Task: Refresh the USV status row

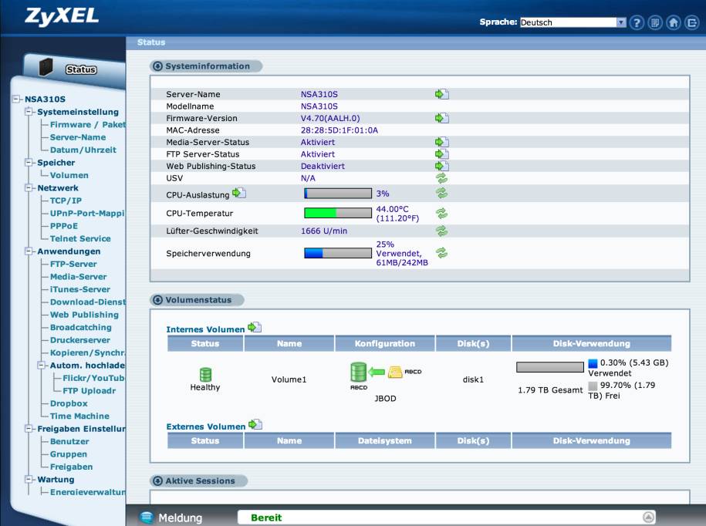Action: coord(441,178)
